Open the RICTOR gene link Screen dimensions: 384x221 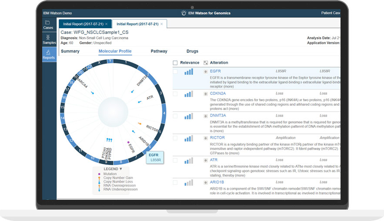217,138
